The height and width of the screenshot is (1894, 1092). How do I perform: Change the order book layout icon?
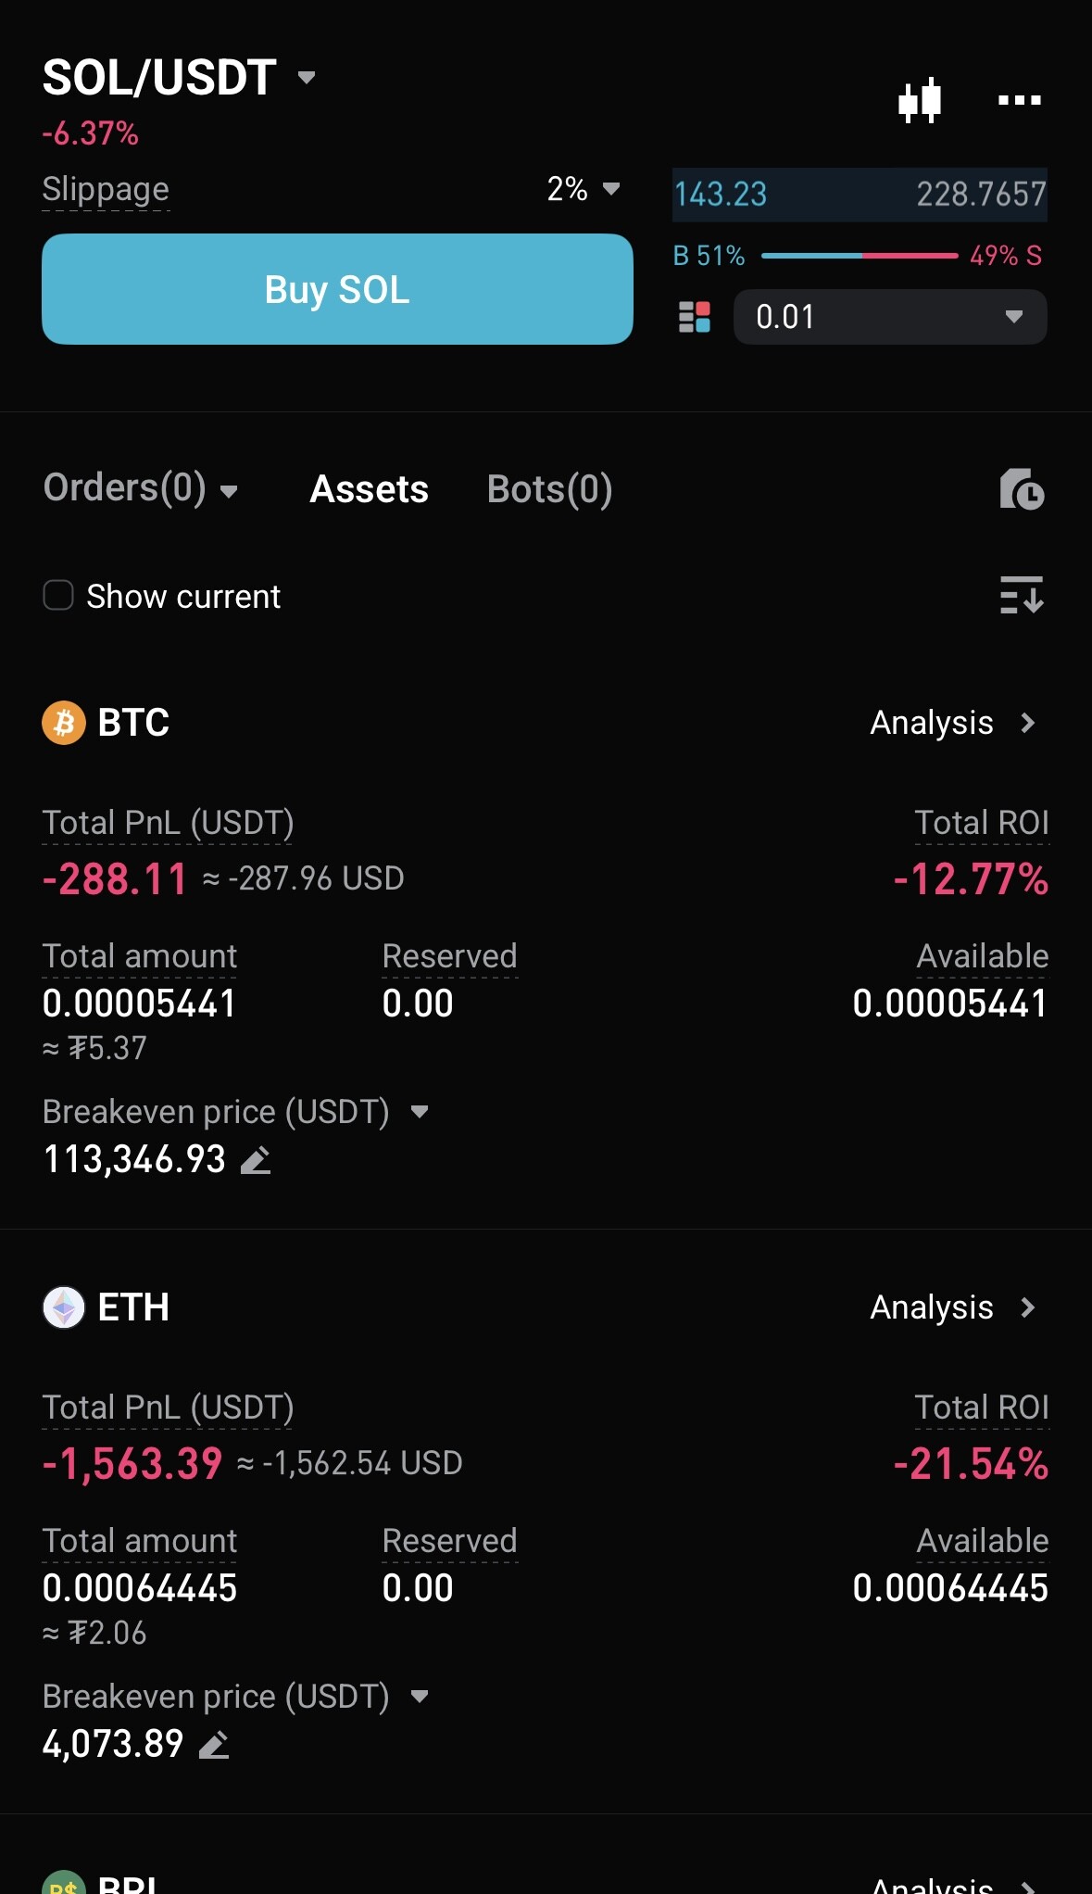[695, 317]
